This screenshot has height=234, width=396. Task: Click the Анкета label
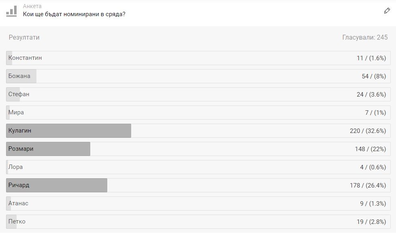(32, 6)
